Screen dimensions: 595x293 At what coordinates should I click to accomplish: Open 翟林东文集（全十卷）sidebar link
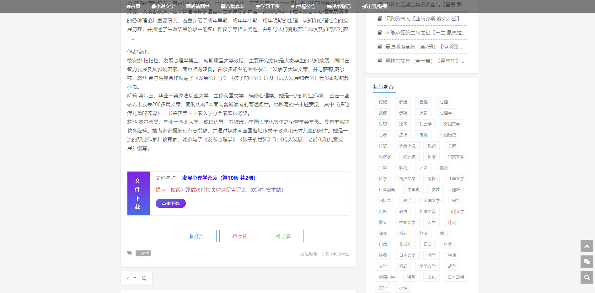pos(425,61)
